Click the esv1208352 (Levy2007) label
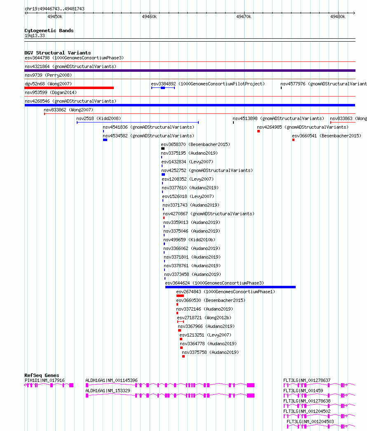 (x=188, y=179)
